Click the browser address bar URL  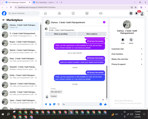tap(37, 7)
